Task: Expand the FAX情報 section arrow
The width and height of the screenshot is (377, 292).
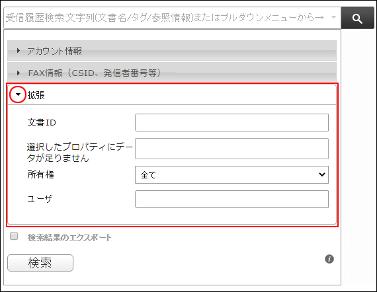Action: tap(19, 73)
